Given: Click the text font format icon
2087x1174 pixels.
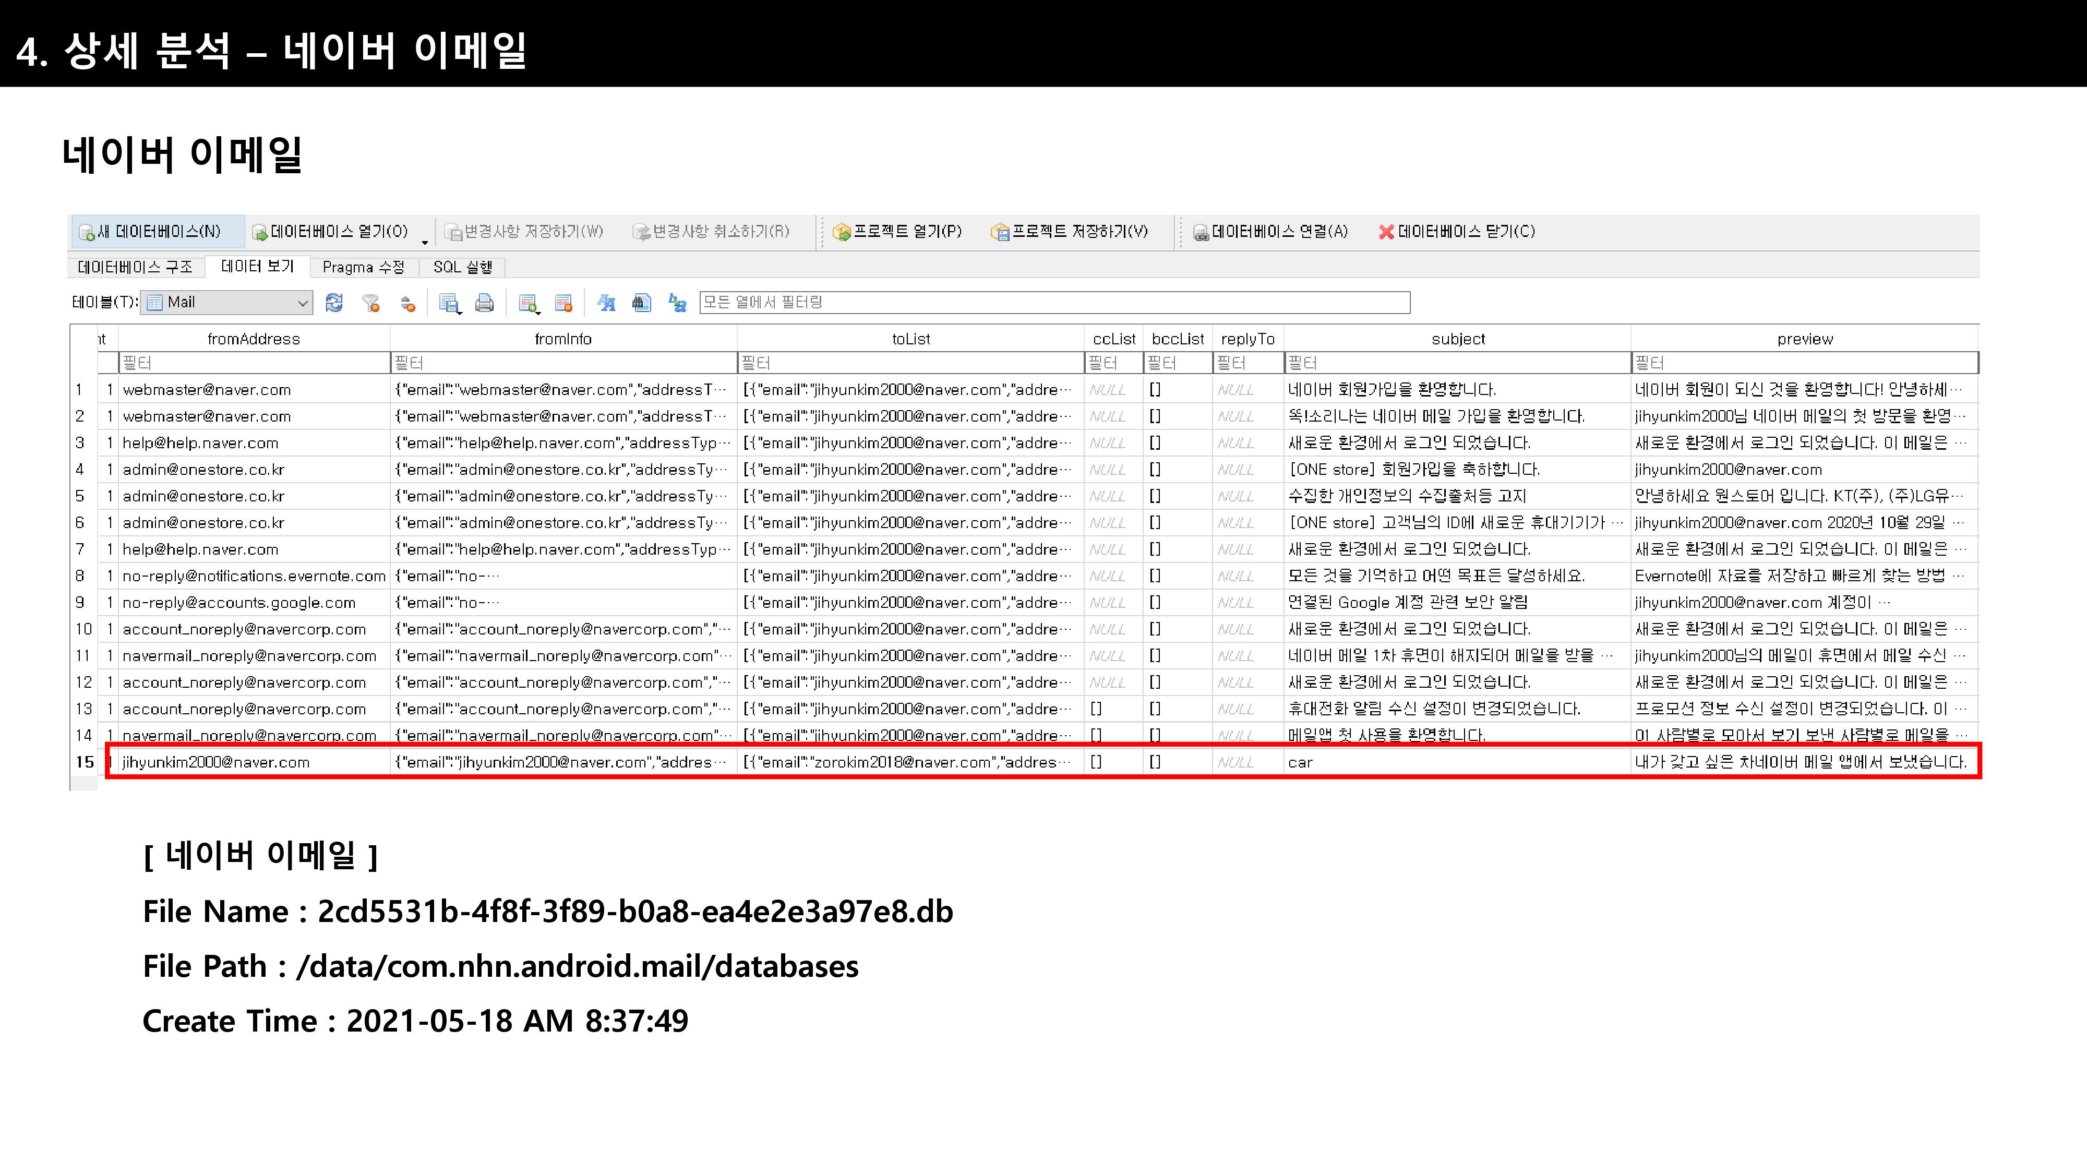Looking at the screenshot, I should (x=606, y=303).
